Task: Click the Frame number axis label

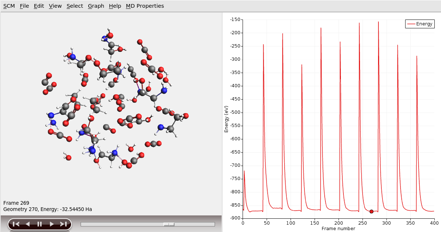Action: pos(338,229)
